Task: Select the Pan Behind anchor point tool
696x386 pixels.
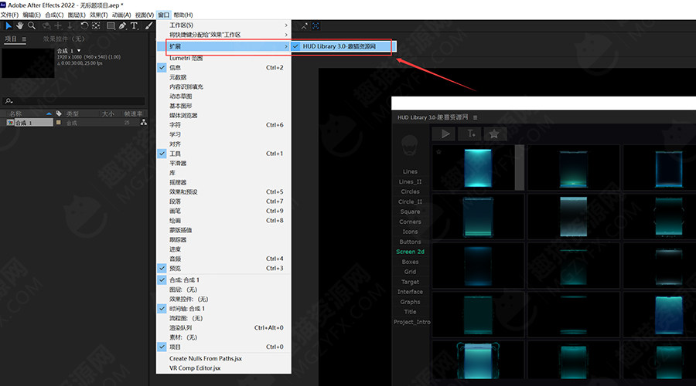Action: click(x=96, y=25)
